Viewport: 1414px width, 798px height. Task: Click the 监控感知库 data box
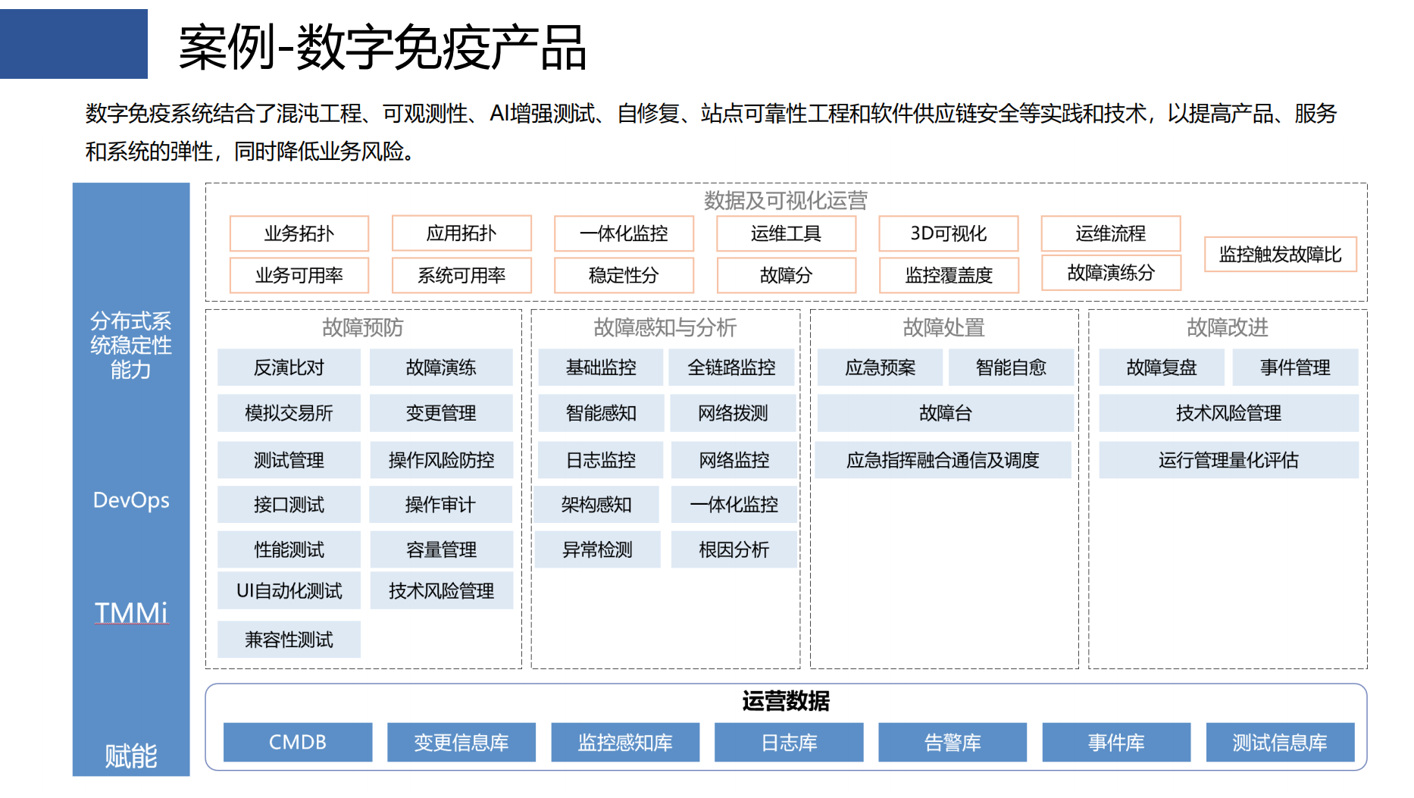[x=625, y=742]
